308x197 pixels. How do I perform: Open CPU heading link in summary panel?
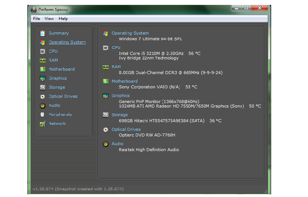pos(116,48)
